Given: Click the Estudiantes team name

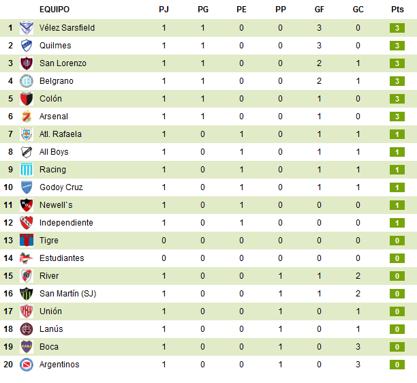Looking at the screenshot, I should pyautogui.click(x=62, y=258).
